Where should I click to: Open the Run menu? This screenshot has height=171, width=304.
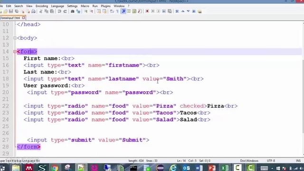(95, 6)
